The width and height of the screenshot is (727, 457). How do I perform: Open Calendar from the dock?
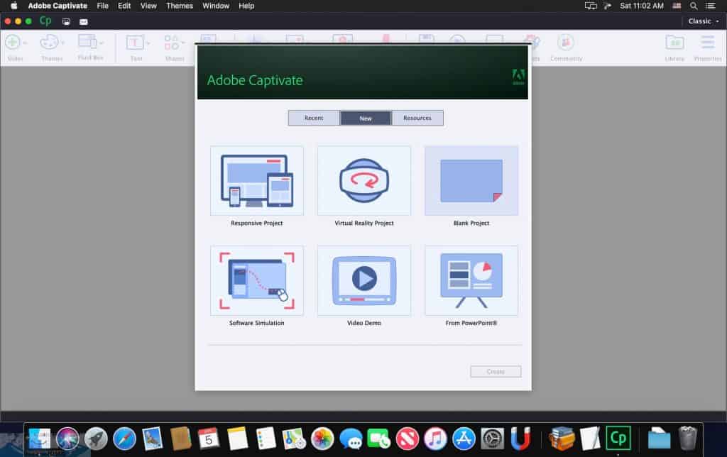(x=209, y=439)
